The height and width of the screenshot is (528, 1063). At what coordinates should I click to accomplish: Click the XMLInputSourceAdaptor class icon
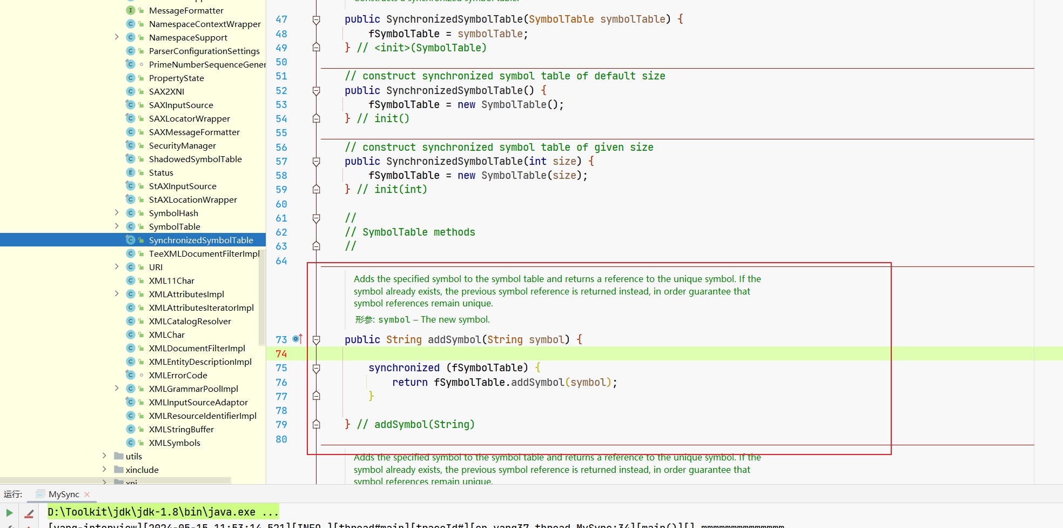pyautogui.click(x=131, y=402)
